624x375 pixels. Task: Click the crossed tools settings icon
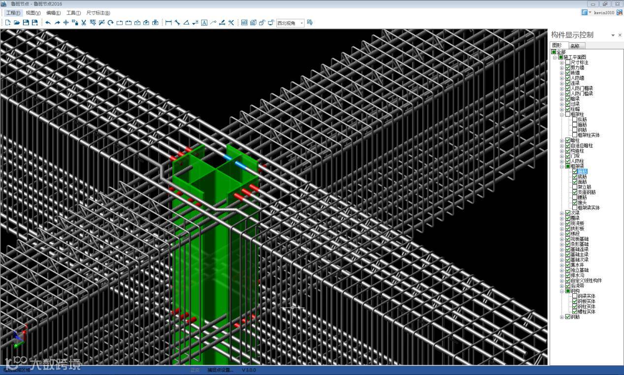[x=230, y=23]
